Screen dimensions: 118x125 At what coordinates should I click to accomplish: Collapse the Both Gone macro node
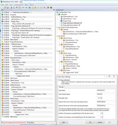(59, 70)
